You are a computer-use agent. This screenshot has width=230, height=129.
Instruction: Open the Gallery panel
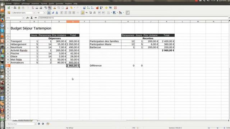tap(110, 8)
